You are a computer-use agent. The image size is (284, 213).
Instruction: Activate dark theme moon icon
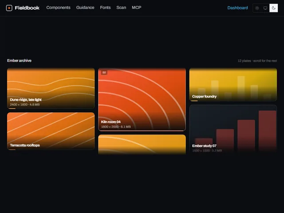click(273, 8)
